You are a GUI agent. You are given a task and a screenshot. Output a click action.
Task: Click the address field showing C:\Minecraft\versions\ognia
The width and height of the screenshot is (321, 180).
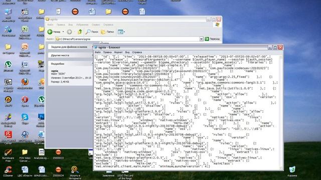pos(127,39)
